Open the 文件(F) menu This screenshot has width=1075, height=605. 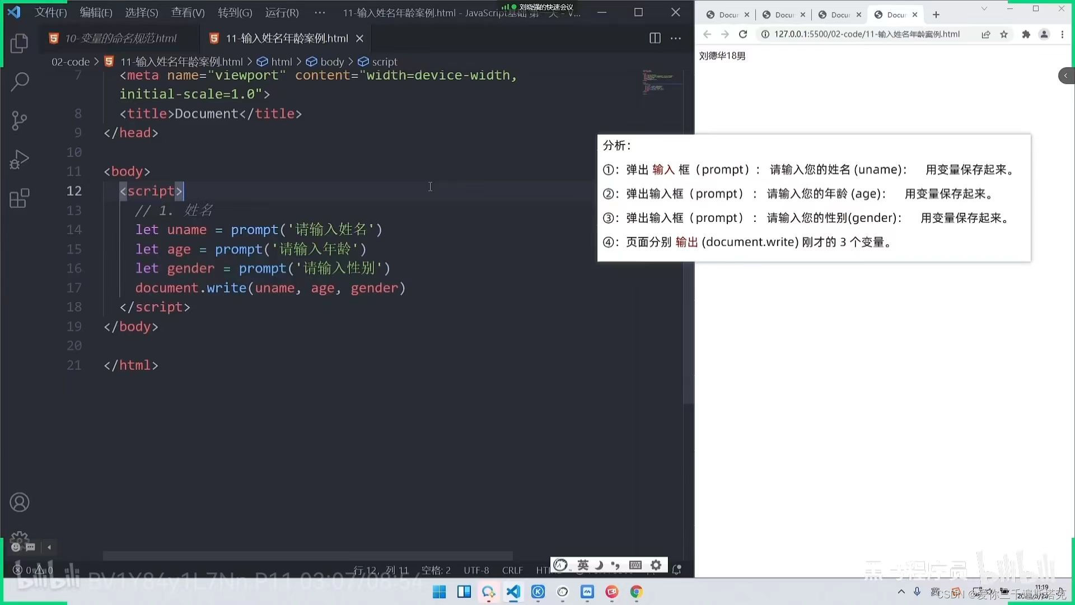[x=50, y=12]
